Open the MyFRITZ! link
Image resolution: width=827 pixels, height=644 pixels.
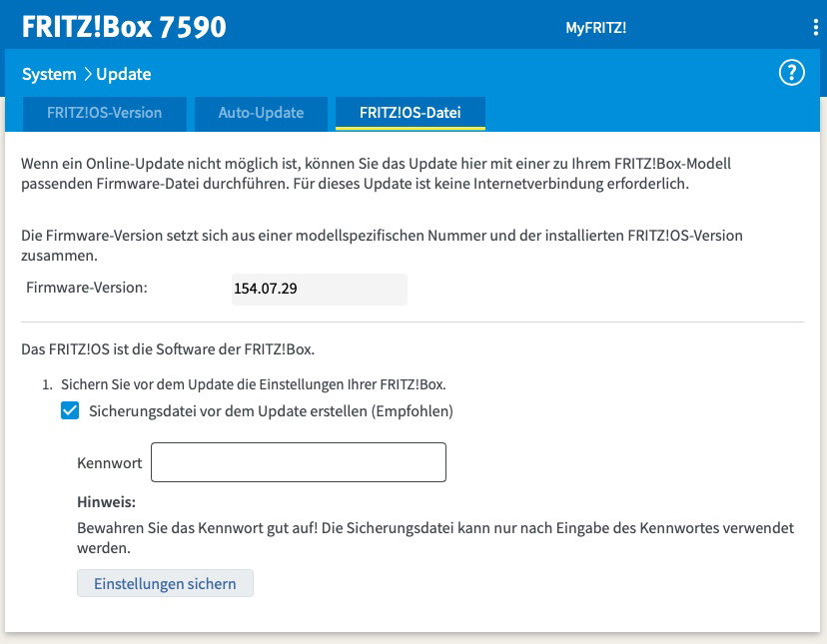pos(596,28)
